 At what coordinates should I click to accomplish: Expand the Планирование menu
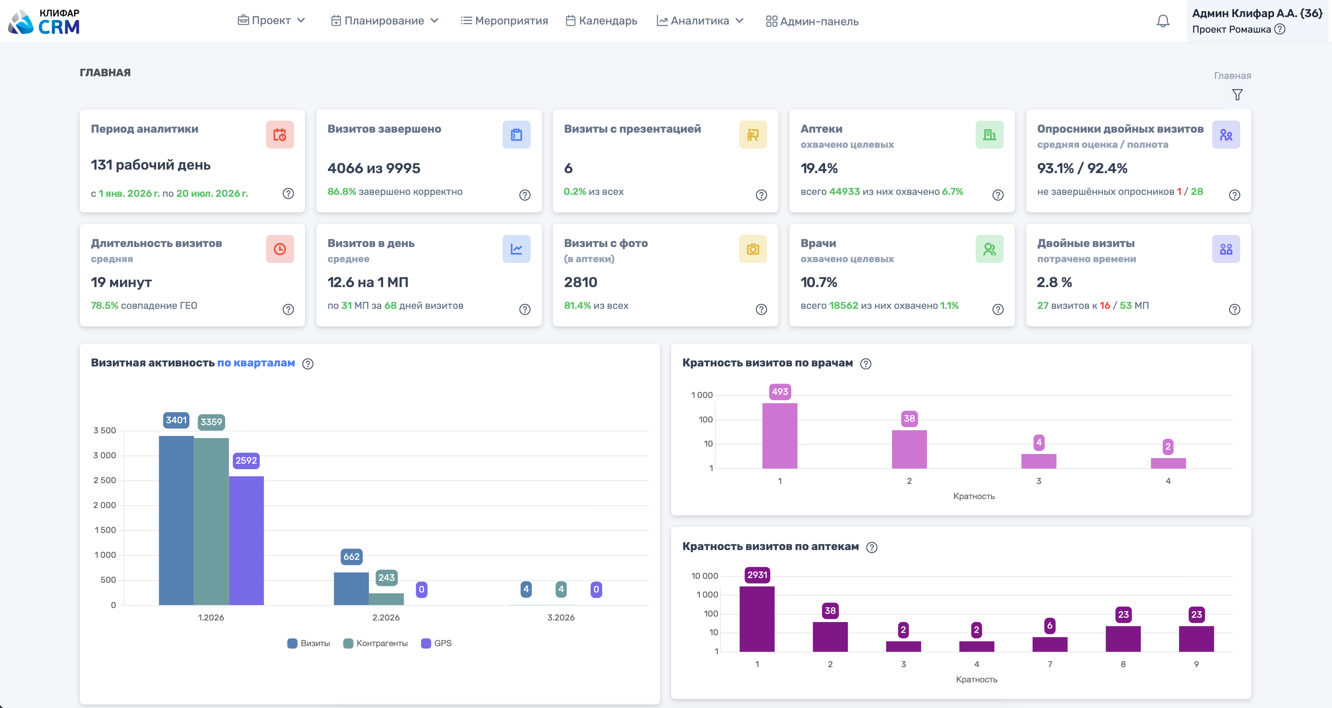coord(385,21)
